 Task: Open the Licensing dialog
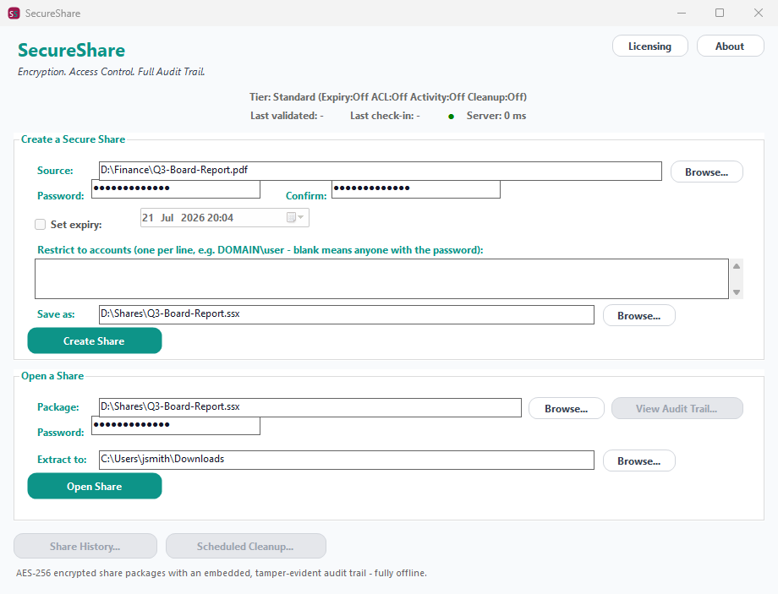click(650, 46)
